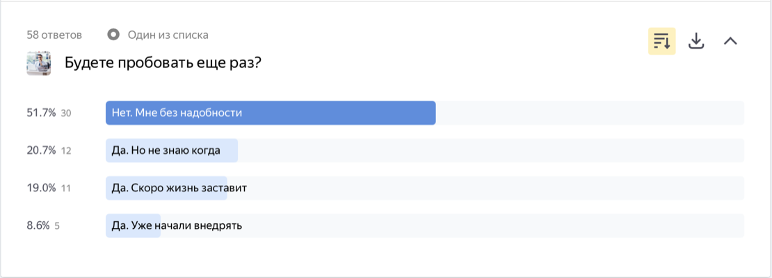Toggle sorting of answers by count
The width and height of the screenshot is (772, 278).
[661, 42]
